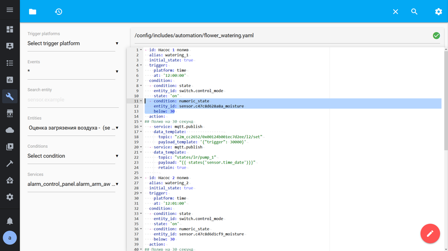Open the Media Browser sidebar icon

point(10,147)
